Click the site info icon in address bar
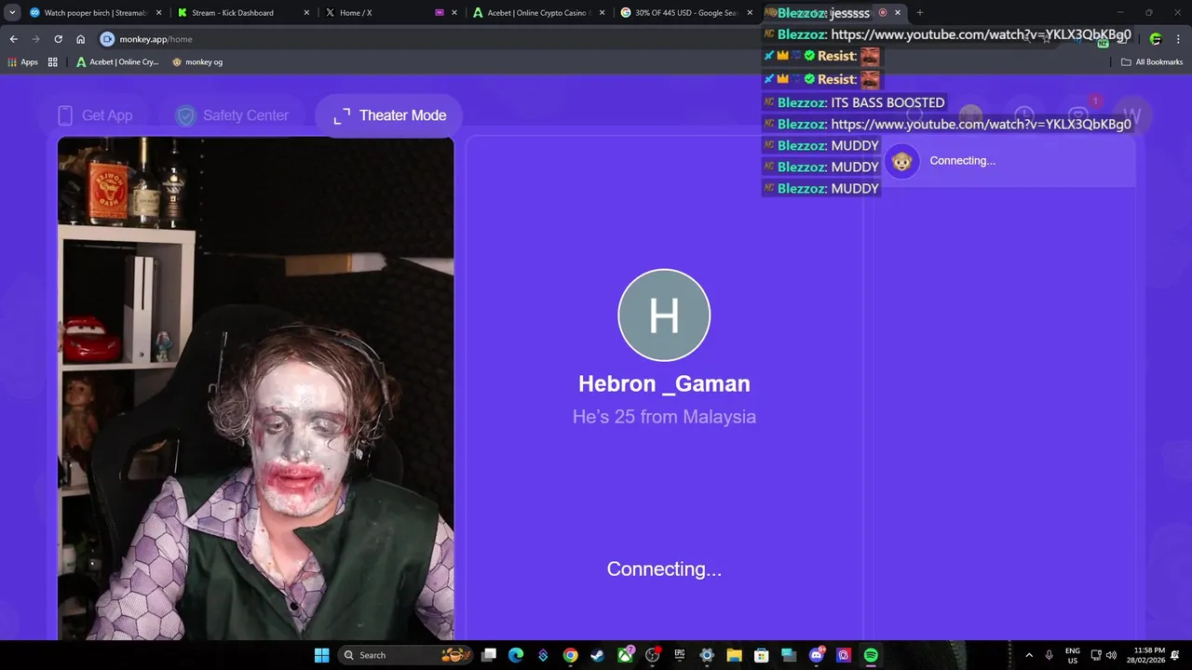The width and height of the screenshot is (1192, 670). (107, 39)
